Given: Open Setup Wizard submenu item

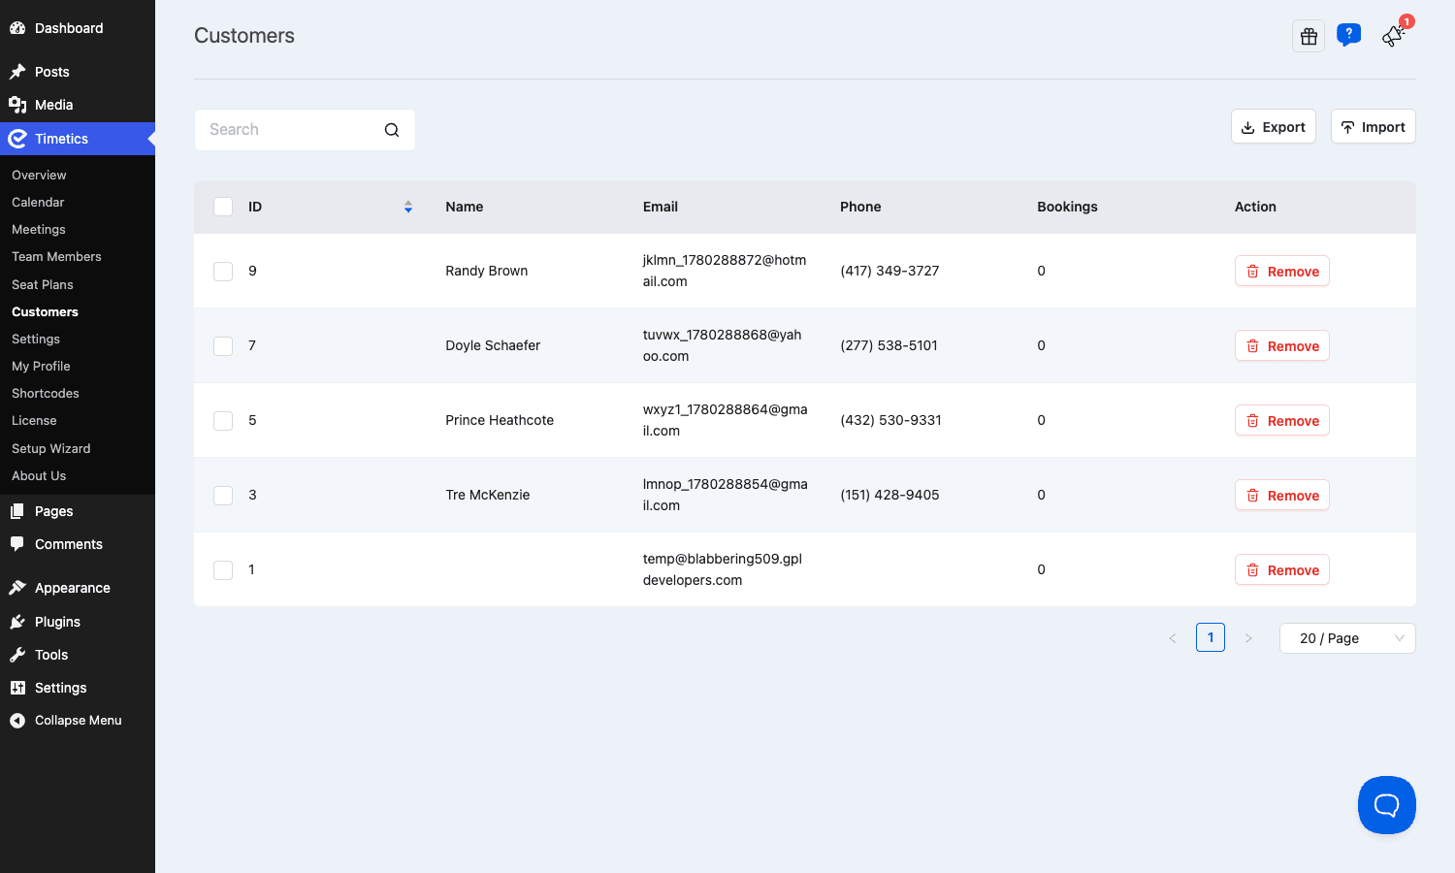Looking at the screenshot, I should click(x=50, y=448).
